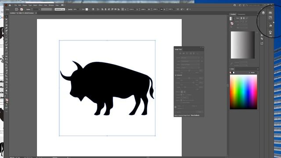The image size is (281, 158).
Task: Open the Palette dropdown in Image Trace
Action: pos(190,68)
